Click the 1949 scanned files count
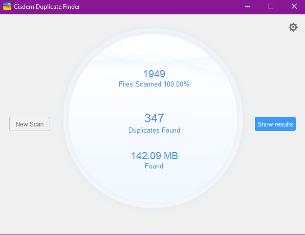This screenshot has width=305, height=235. pyautogui.click(x=154, y=74)
